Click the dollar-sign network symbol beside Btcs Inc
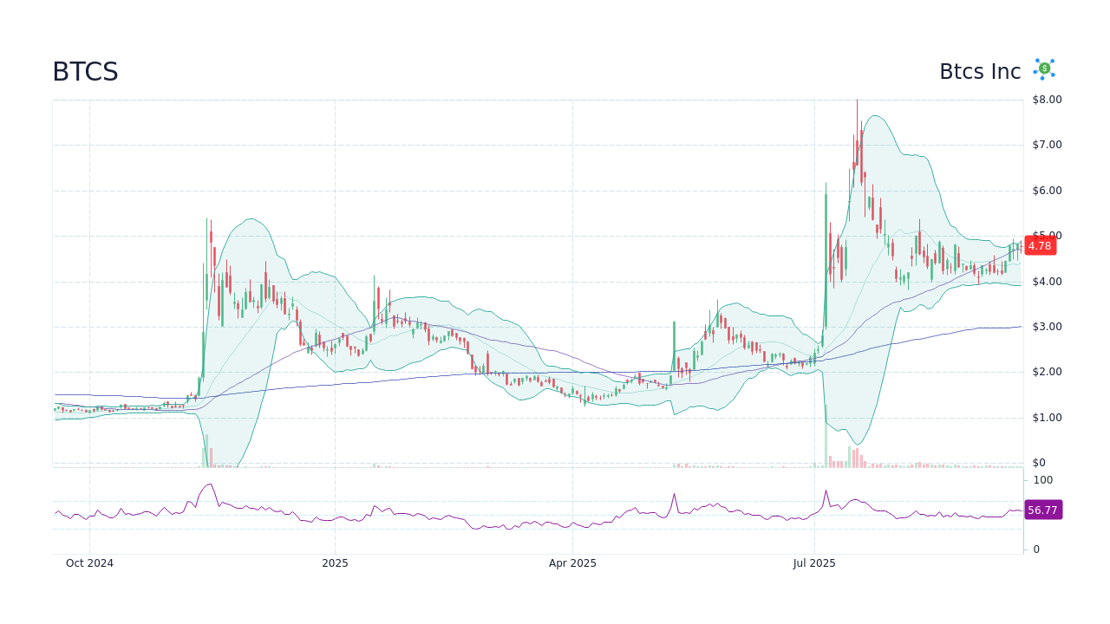 coord(1043,69)
